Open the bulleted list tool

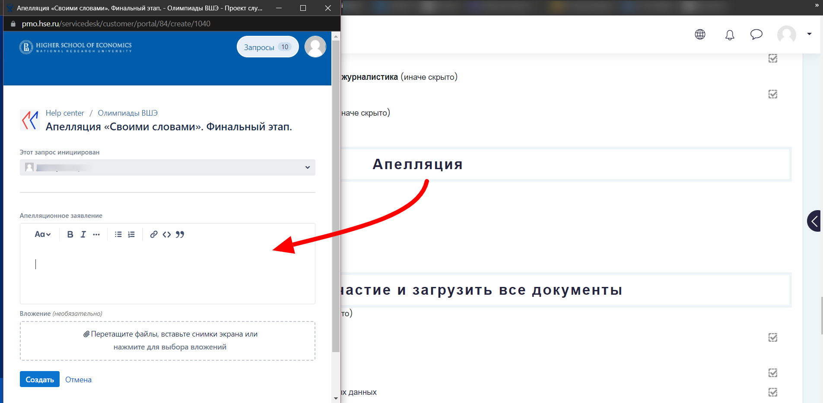[x=118, y=234]
